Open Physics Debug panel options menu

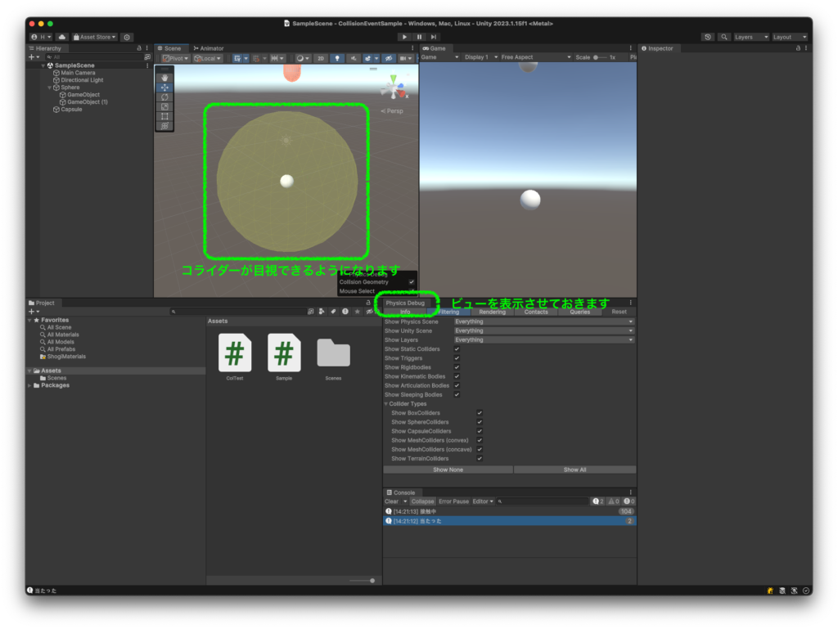pyautogui.click(x=631, y=302)
